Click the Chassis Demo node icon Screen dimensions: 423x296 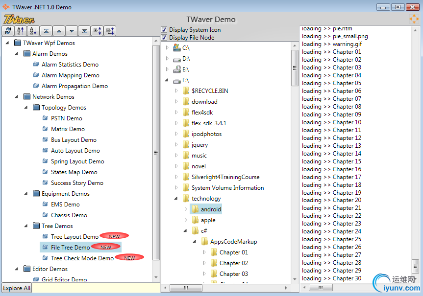[45, 215]
